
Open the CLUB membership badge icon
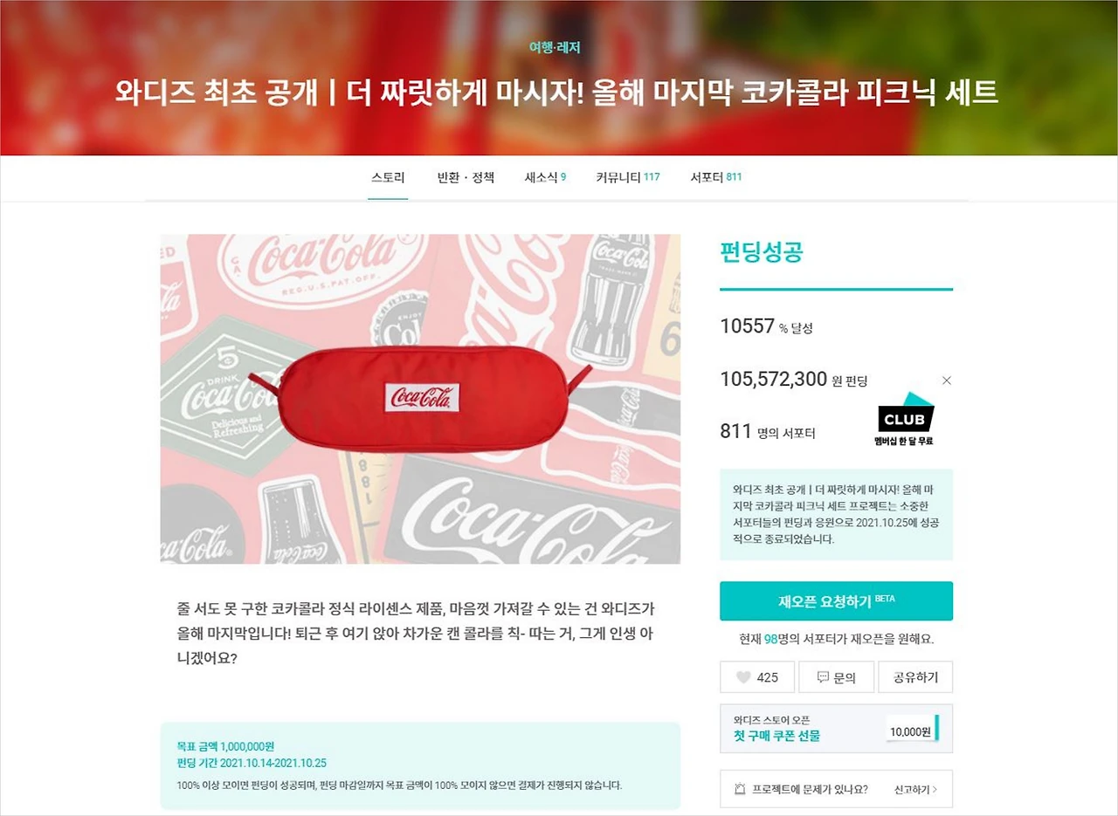(x=905, y=418)
